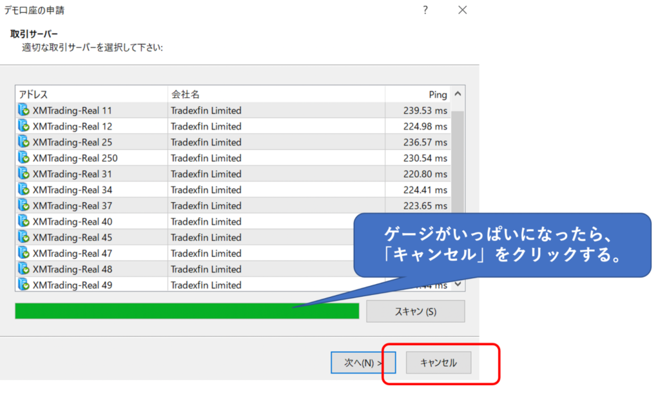Click the 230.54 ms ping value

pyautogui.click(x=425, y=158)
